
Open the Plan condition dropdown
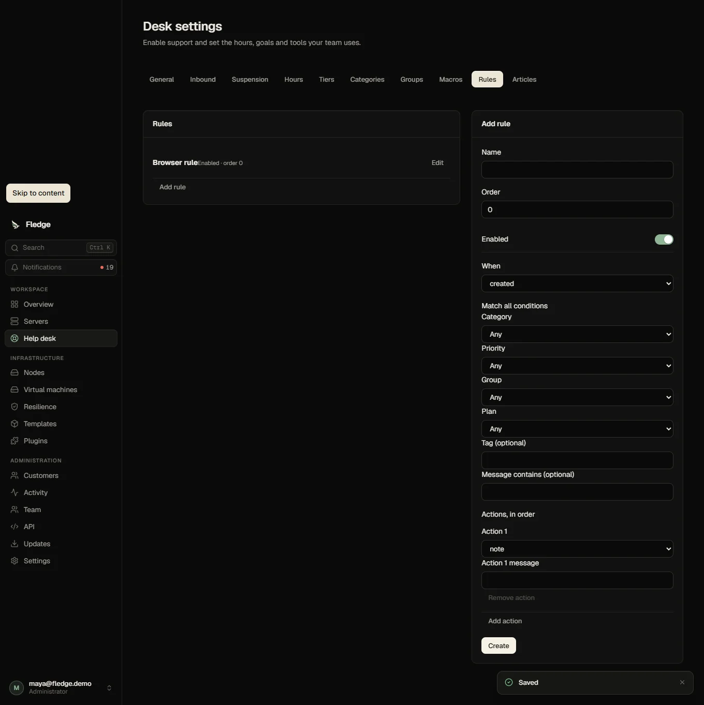click(x=577, y=429)
